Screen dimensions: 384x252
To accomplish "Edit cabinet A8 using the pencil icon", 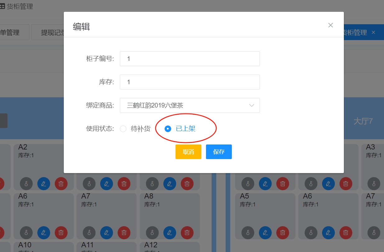I will point(170,232).
